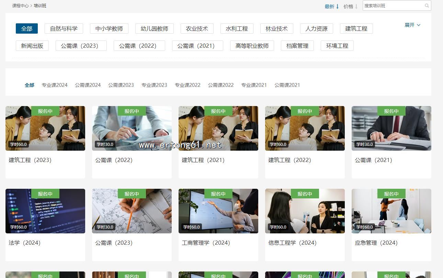Click 工商管理学（2024）course title
Viewport: 443px width, 278px height.
(206, 243)
